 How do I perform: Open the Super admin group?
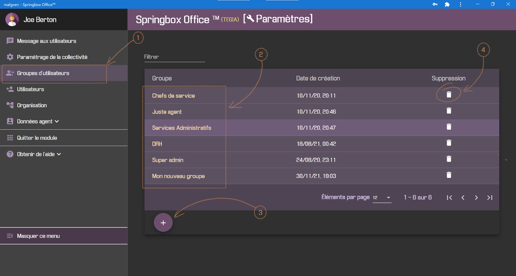168,160
